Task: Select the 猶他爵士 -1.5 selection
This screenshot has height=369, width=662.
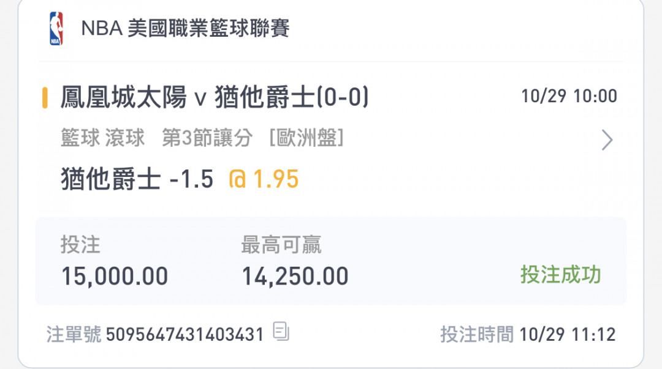Action: 137,179
